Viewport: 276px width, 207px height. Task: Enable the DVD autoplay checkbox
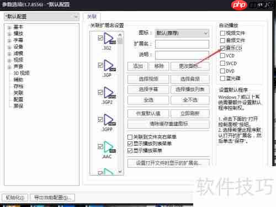[x=222, y=71]
